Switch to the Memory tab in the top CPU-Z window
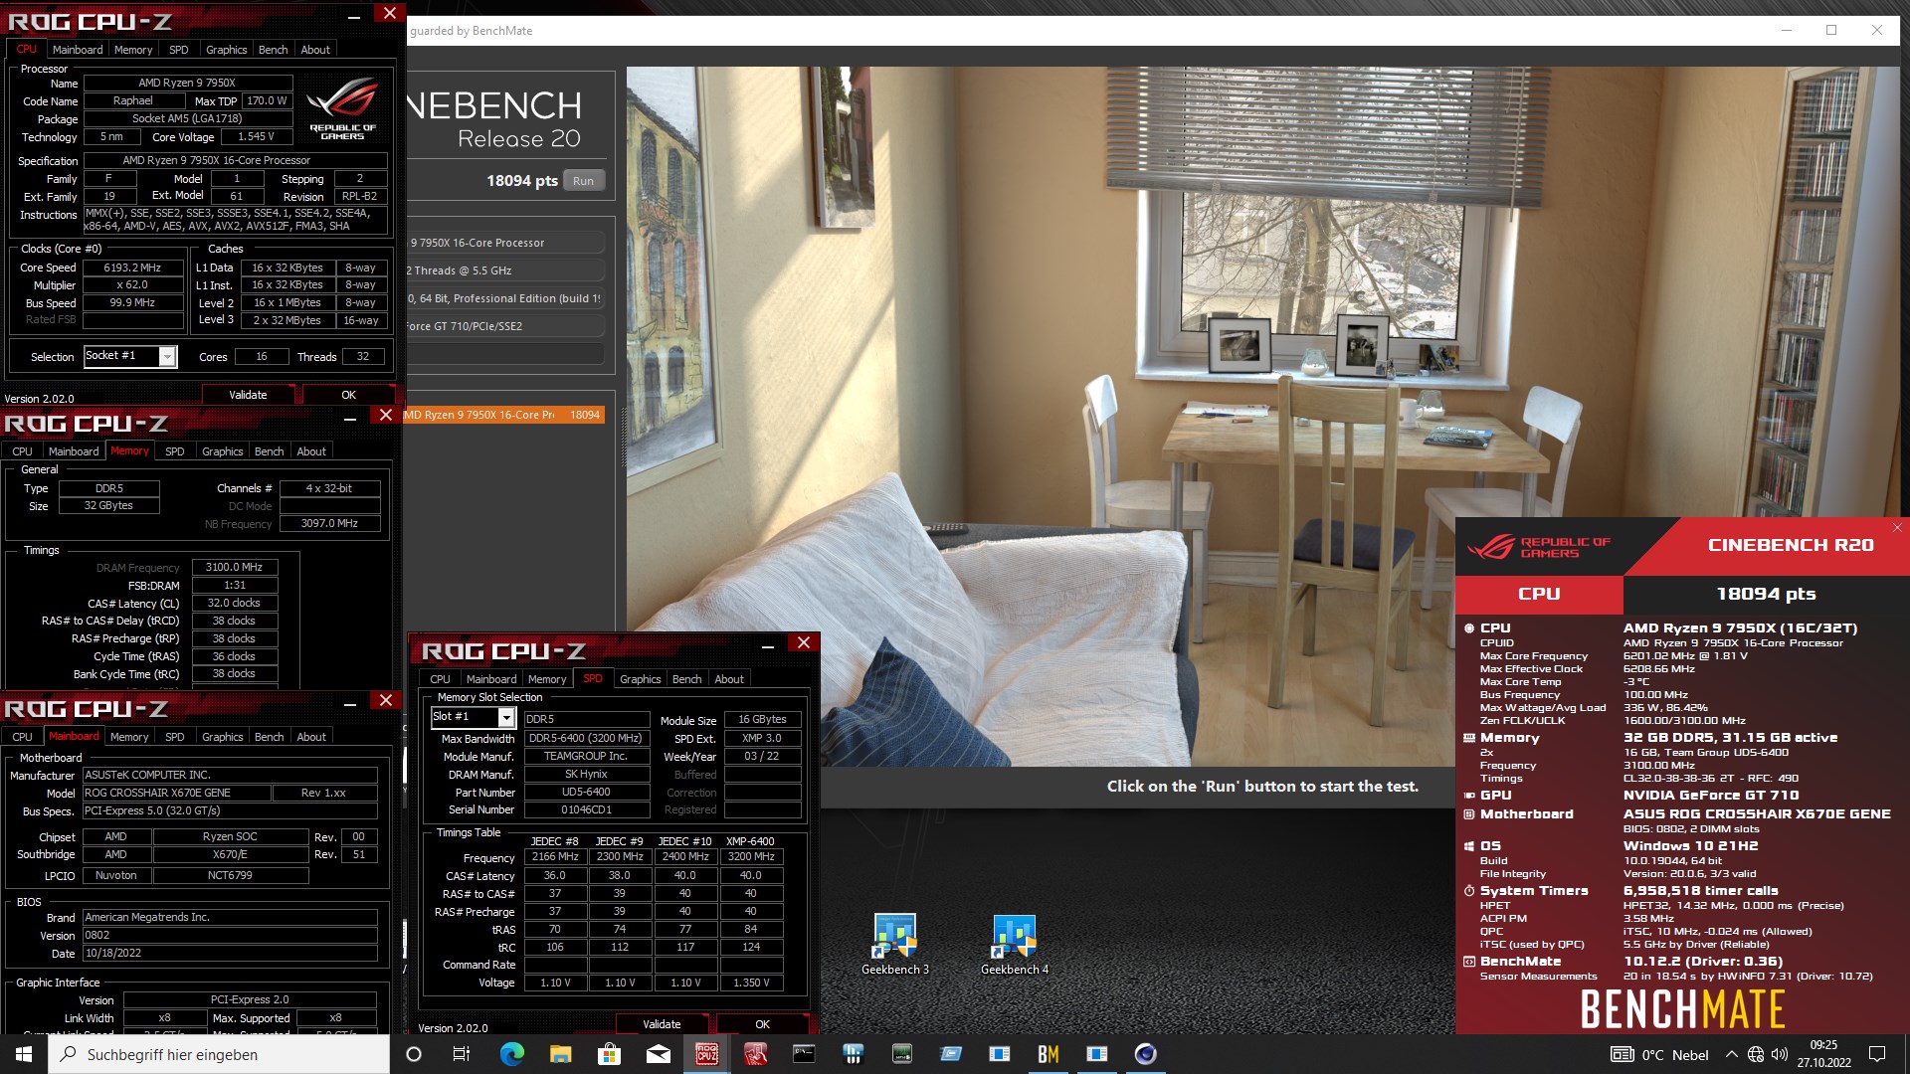The width and height of the screenshot is (1910, 1074). [133, 50]
